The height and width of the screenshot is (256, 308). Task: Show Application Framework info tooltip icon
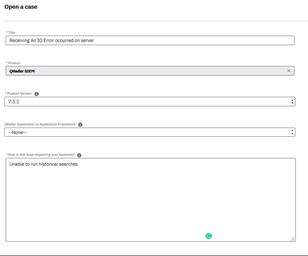coord(80,125)
